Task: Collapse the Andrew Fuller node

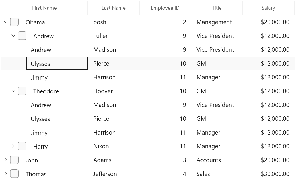Action: pos(13,36)
